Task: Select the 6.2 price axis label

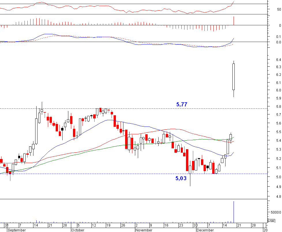Action: 279,74
